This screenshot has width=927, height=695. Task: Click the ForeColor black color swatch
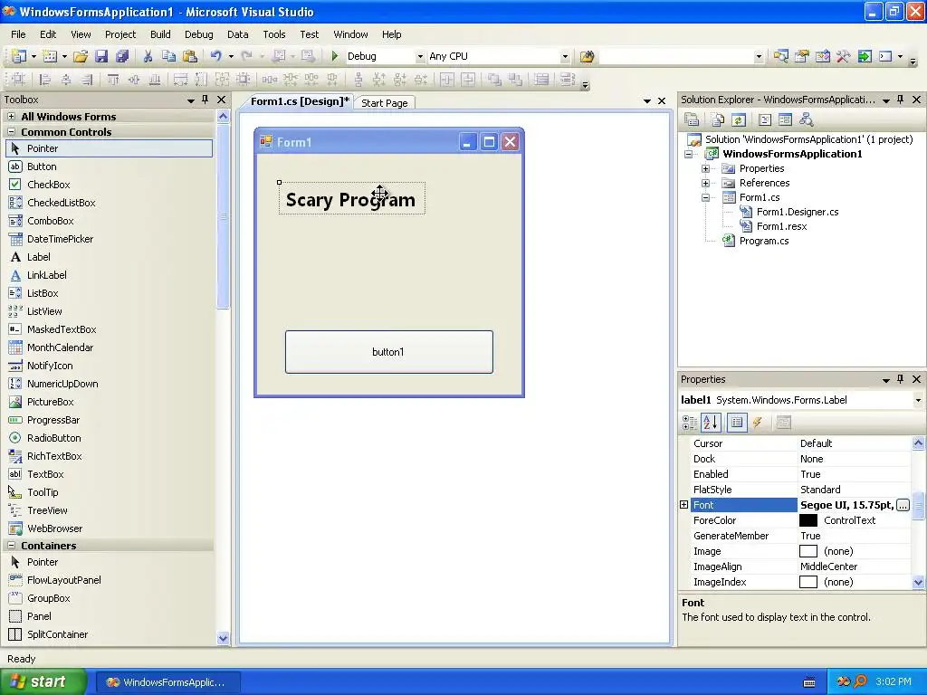808,520
